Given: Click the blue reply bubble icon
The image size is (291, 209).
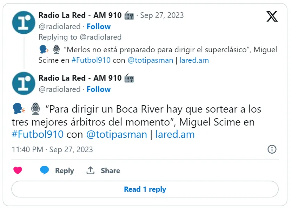Looking at the screenshot, I should 44,170.
